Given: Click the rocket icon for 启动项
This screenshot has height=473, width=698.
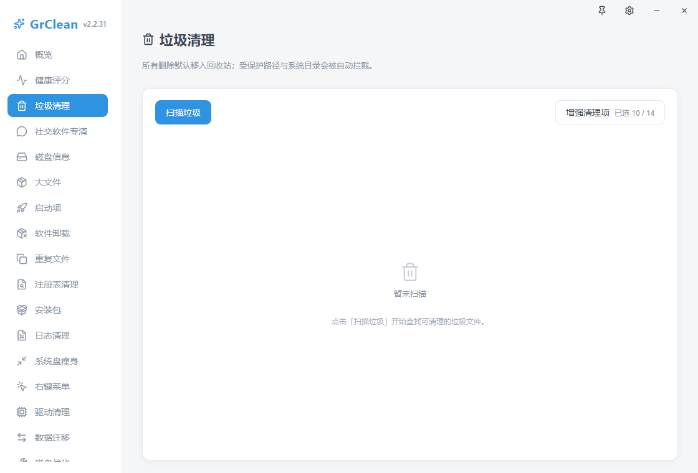Looking at the screenshot, I should (22, 208).
